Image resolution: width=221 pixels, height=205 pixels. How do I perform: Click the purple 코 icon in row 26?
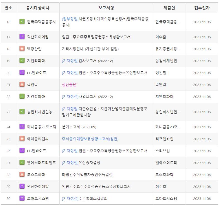click(22, 150)
